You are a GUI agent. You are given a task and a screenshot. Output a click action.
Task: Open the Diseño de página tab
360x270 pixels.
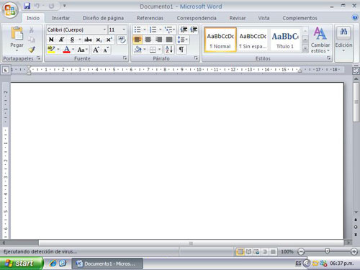(103, 18)
